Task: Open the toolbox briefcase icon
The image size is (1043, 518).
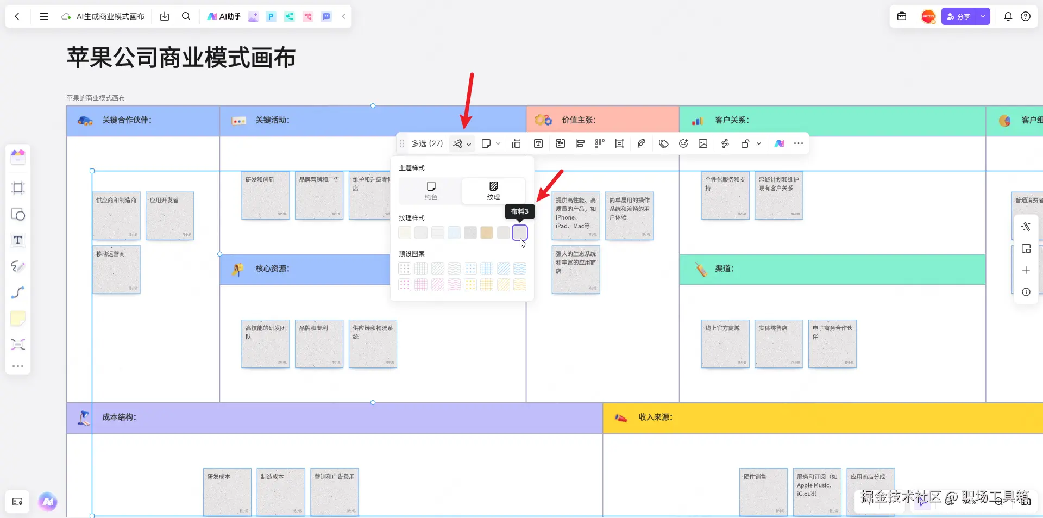Action: pos(902,16)
